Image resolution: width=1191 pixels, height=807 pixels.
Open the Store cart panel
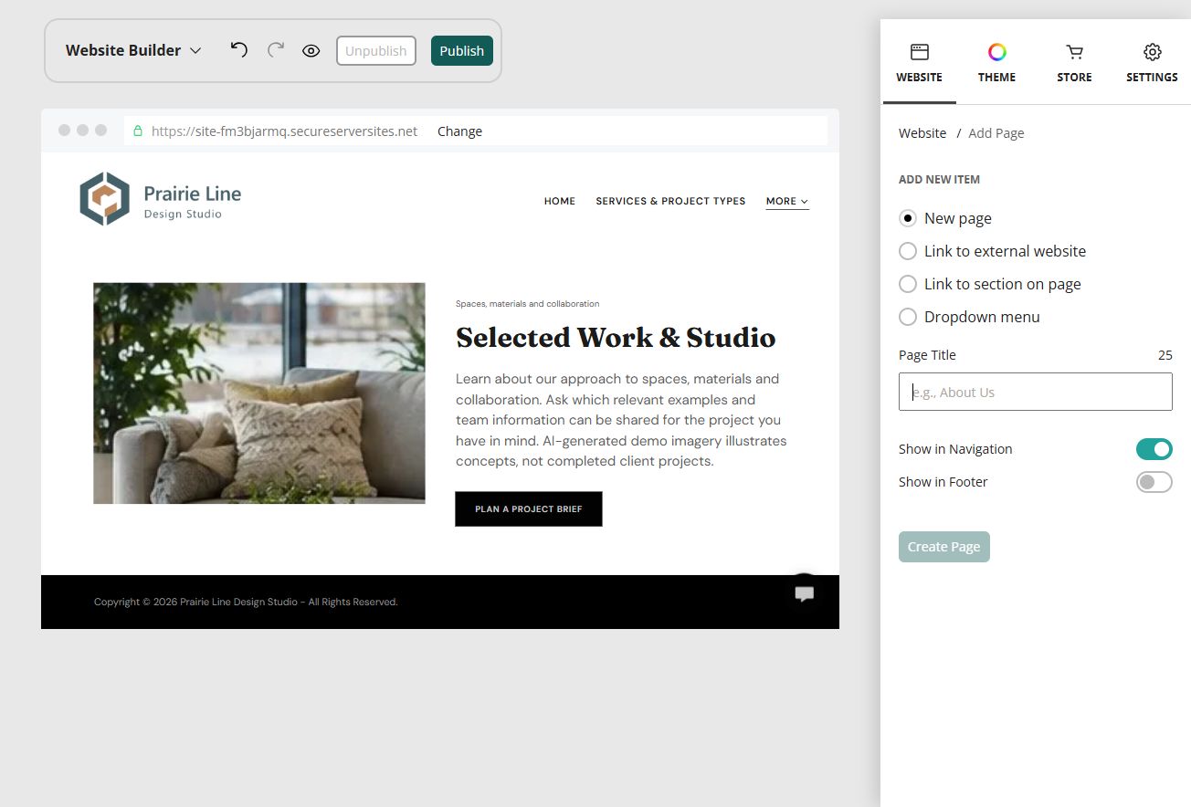pyautogui.click(x=1074, y=62)
